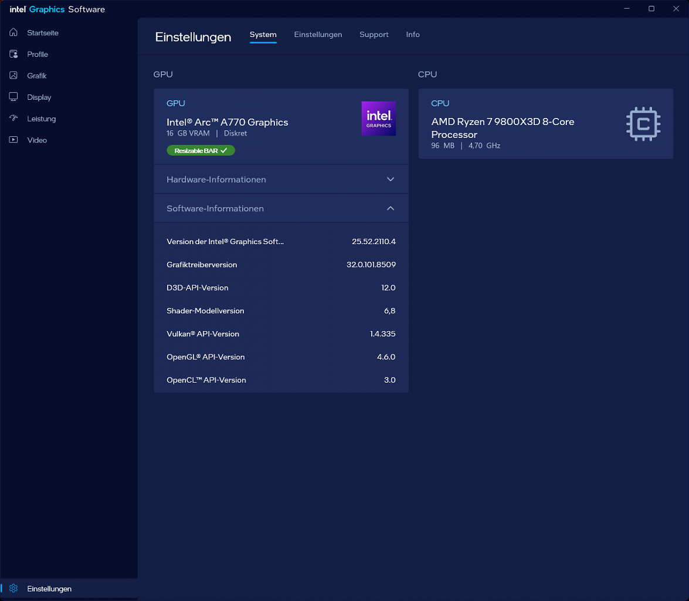689x601 pixels.
Task: Click the Shader-Modellversion label
Action: 205,310
